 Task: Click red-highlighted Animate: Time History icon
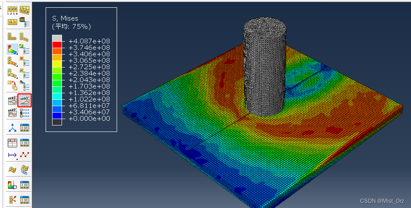(25, 101)
